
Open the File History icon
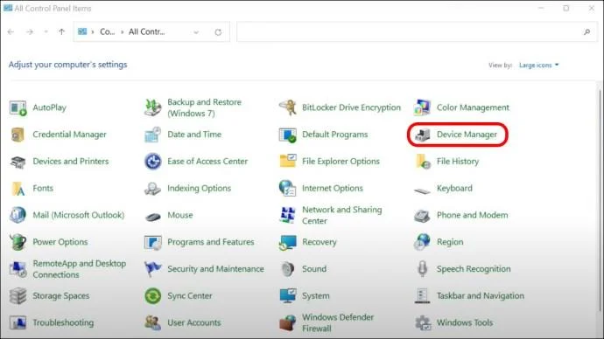423,162
